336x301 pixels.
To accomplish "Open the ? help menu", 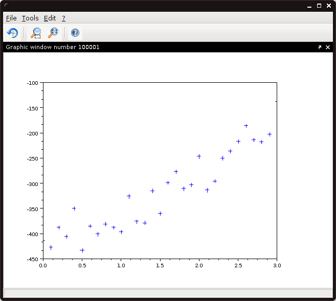I will (64, 18).
